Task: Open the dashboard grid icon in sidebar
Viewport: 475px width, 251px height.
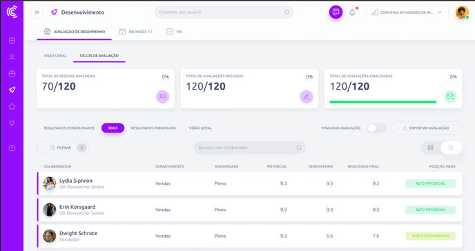Action: (x=12, y=41)
